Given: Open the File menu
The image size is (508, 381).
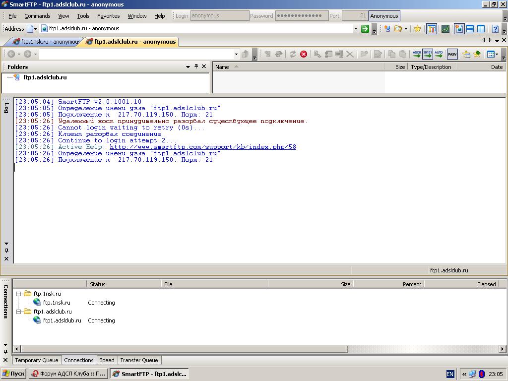Looking at the screenshot, I should [x=12, y=16].
